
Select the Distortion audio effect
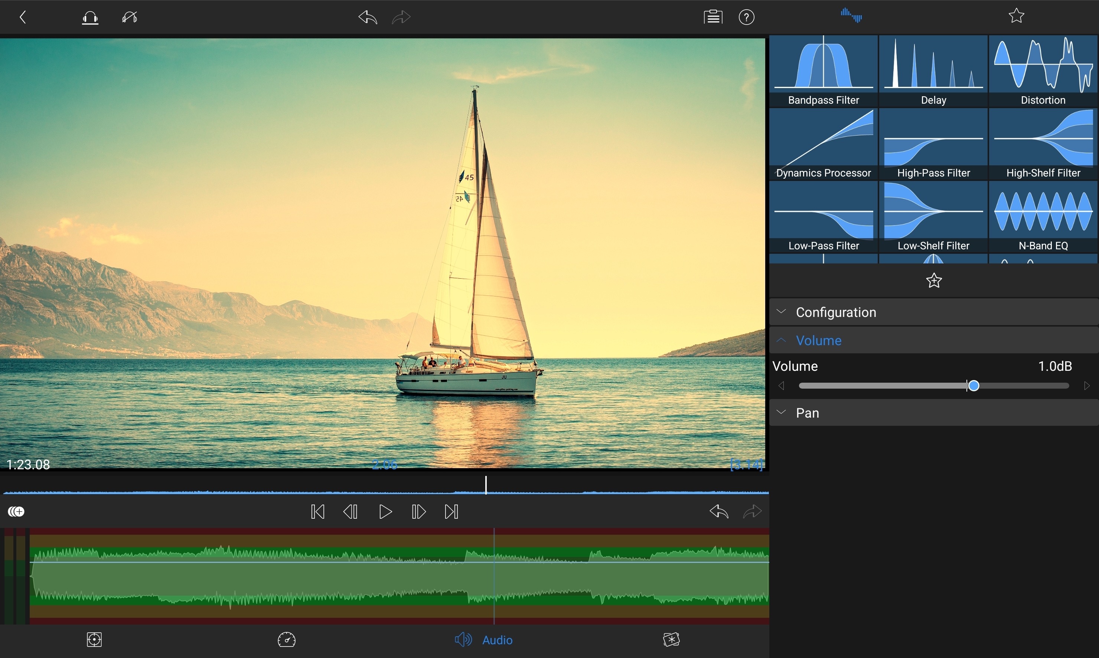pyautogui.click(x=1043, y=71)
